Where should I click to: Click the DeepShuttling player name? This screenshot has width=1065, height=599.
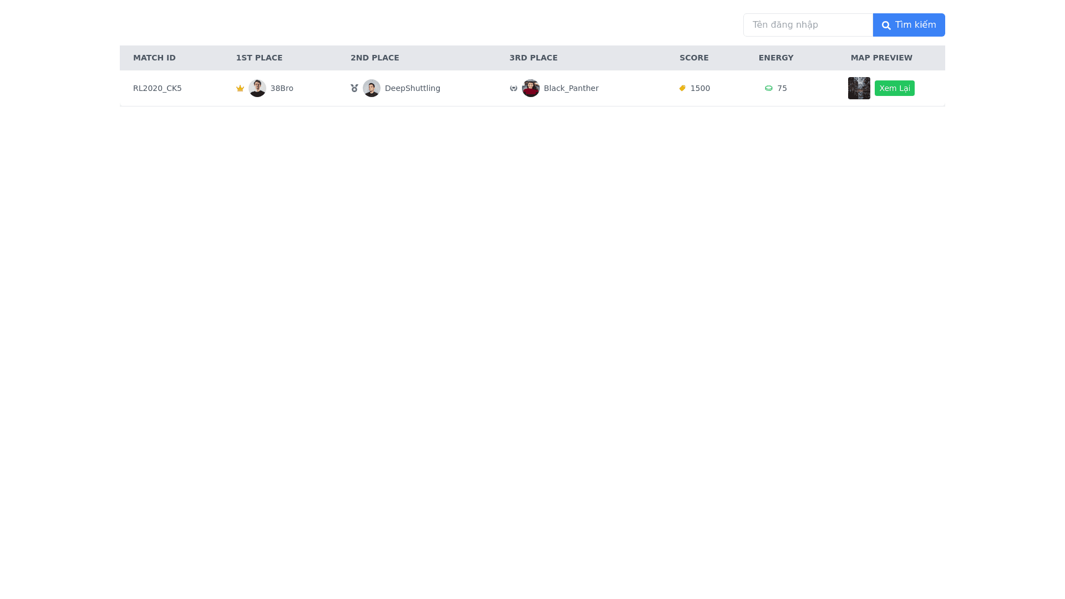tap(412, 88)
